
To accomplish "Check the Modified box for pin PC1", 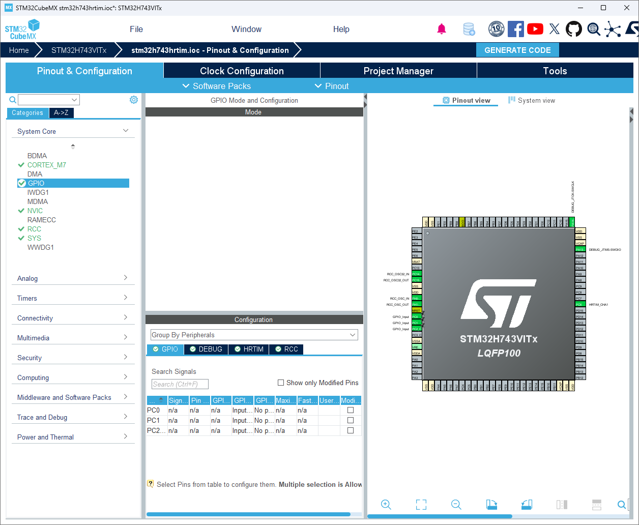I will click(x=351, y=420).
